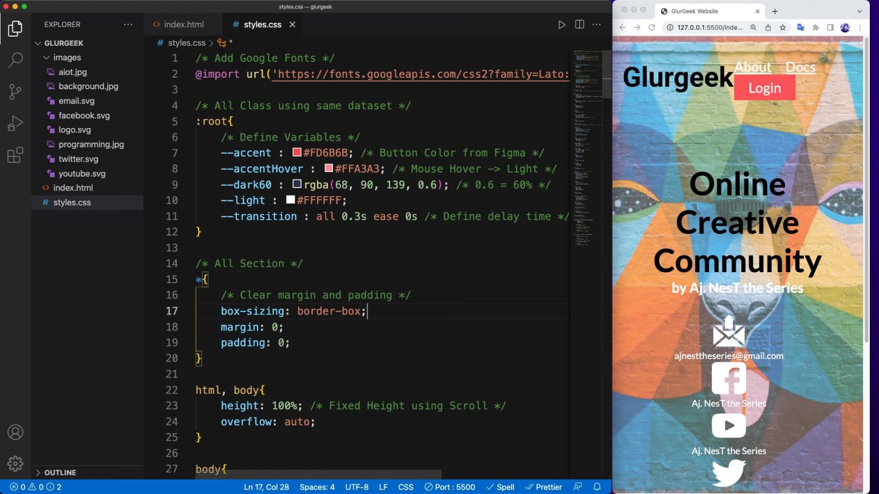The width and height of the screenshot is (879, 494).
Task: Click the Split Editor Right icon
Action: tap(579, 25)
